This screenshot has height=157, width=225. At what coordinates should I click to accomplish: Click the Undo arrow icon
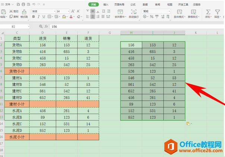(x=34, y=4)
